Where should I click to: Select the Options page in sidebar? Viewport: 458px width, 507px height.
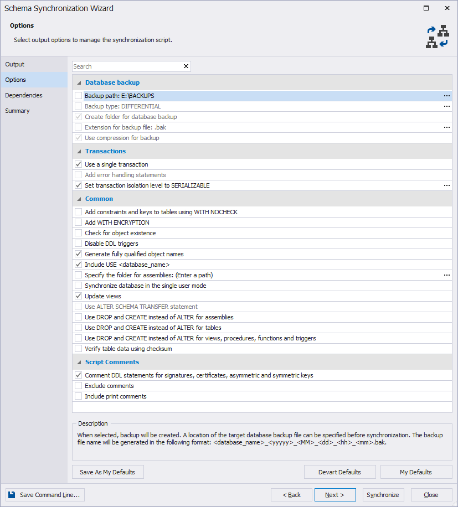point(34,80)
